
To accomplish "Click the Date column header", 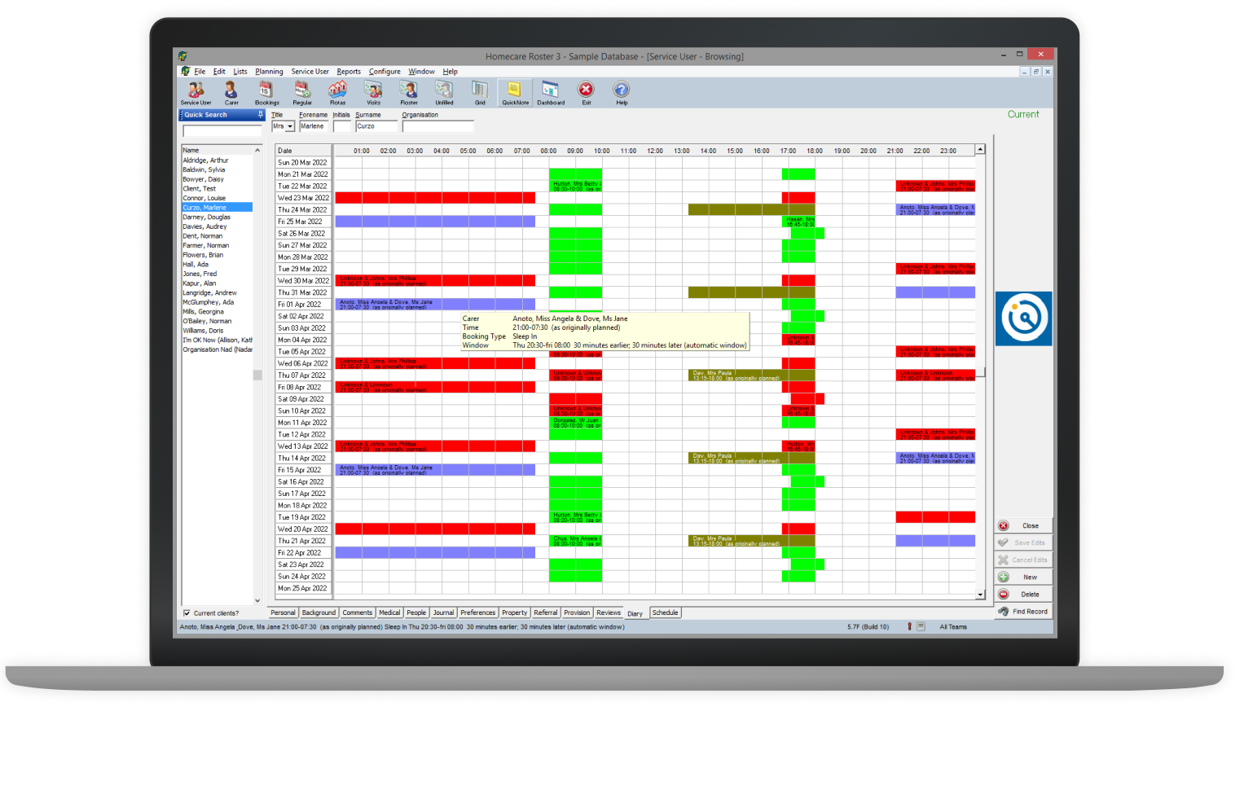I will (303, 151).
